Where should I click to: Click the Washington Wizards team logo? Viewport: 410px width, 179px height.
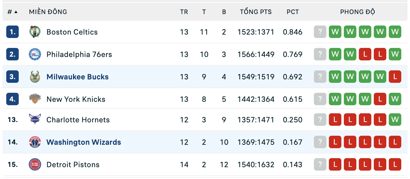click(x=35, y=142)
